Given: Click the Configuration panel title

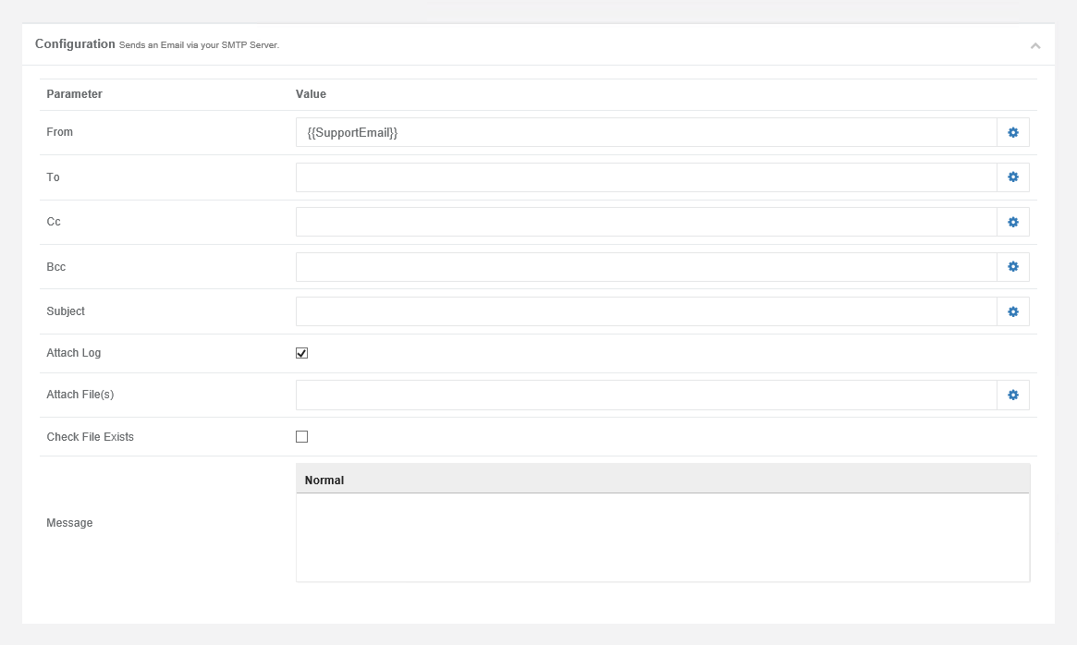Looking at the screenshot, I should tap(75, 44).
